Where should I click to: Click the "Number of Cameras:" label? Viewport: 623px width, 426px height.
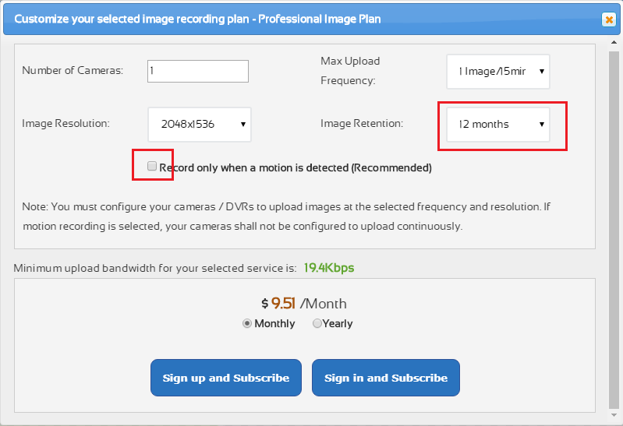tap(73, 71)
